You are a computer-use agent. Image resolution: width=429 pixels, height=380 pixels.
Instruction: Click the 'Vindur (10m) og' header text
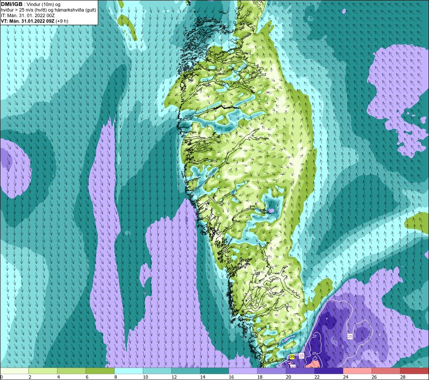[44, 4]
